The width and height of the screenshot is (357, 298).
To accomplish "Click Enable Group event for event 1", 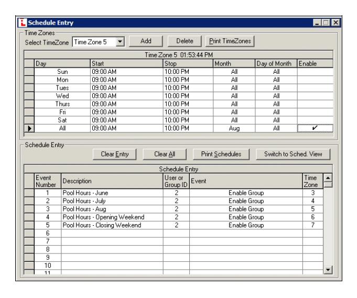I will pos(246,193).
